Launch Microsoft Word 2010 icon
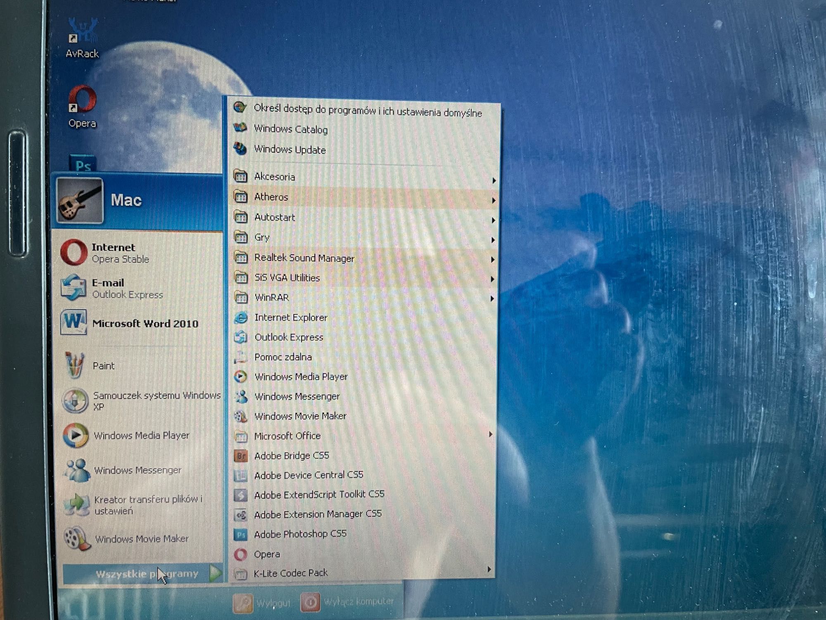The width and height of the screenshot is (826, 620). pos(74,322)
